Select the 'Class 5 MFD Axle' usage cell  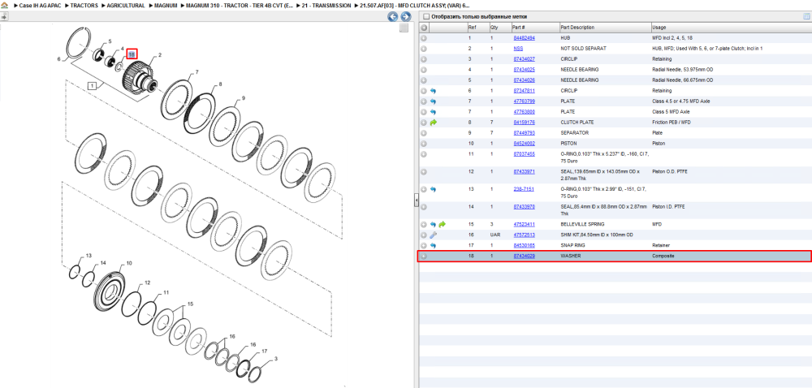click(670, 112)
